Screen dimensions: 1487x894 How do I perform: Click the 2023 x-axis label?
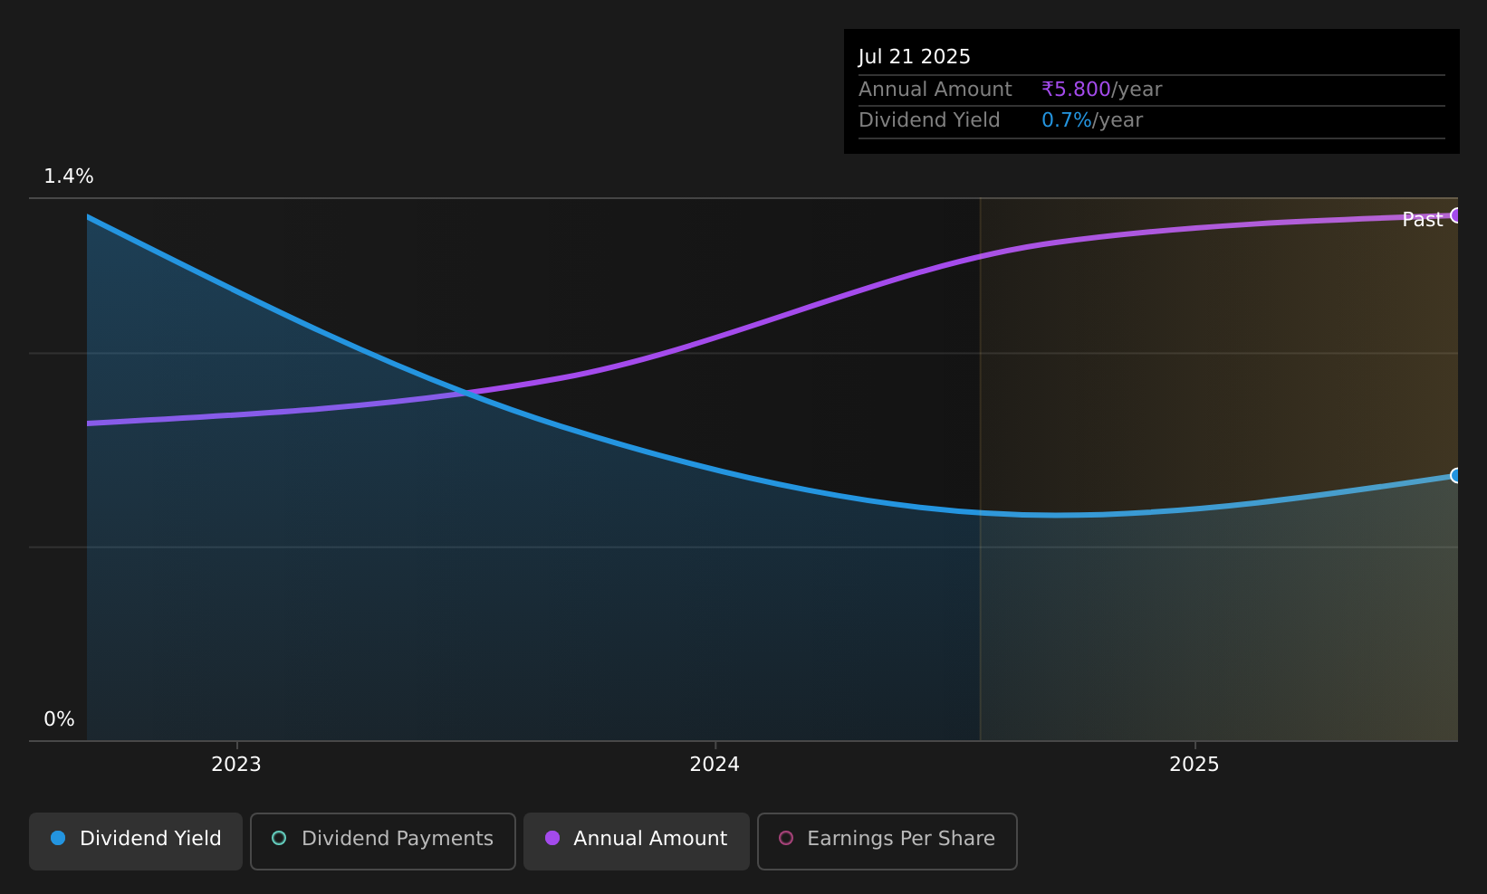(x=236, y=765)
